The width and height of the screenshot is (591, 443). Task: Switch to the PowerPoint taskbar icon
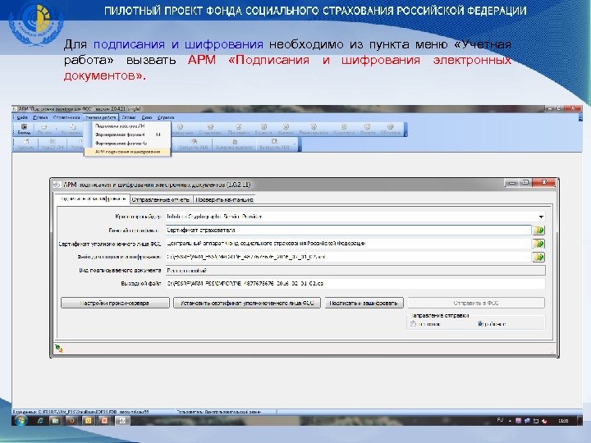point(104,421)
